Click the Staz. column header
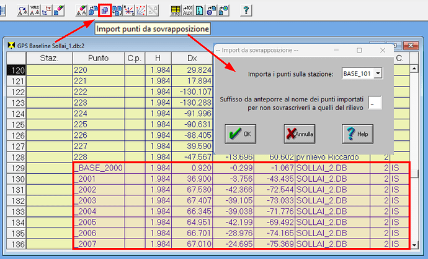 [x=50, y=58]
